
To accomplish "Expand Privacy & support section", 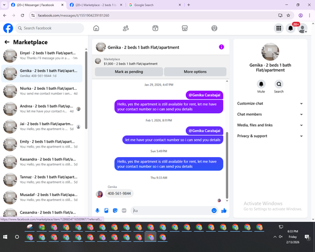I will point(270,136).
